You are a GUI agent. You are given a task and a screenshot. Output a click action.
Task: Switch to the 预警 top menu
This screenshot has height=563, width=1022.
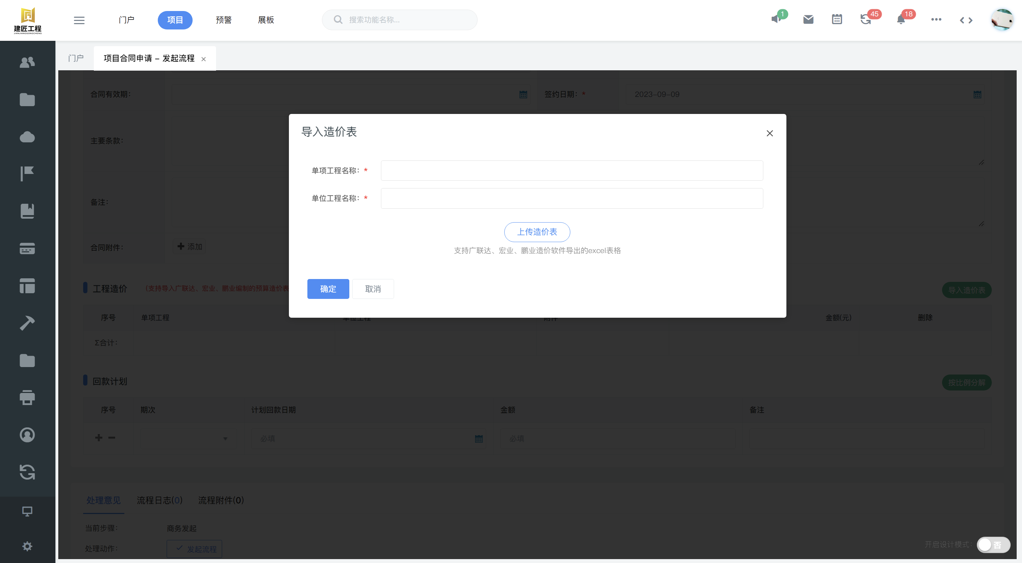[224, 20]
